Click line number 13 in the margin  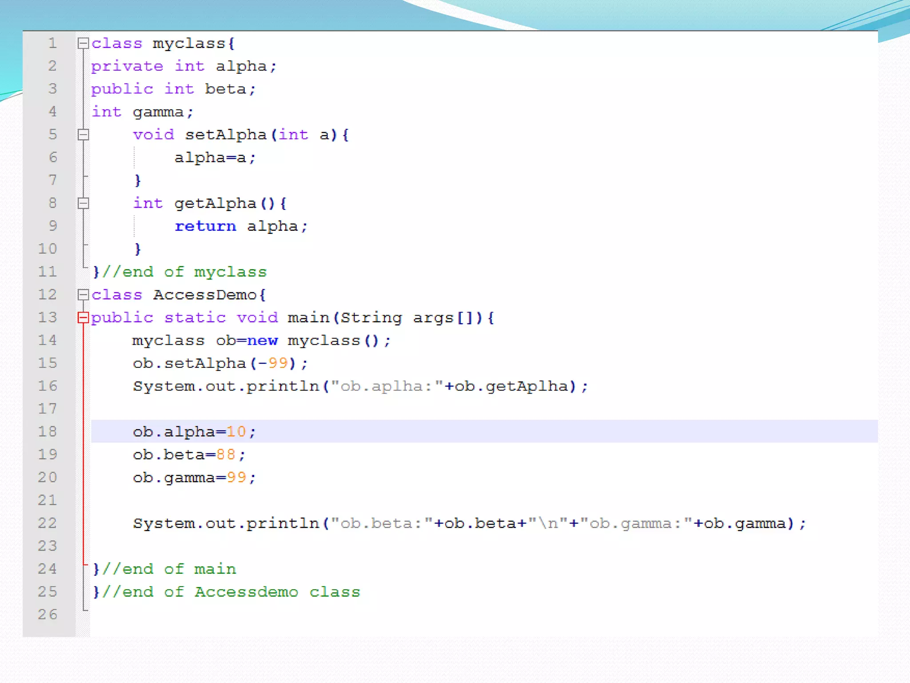coord(48,317)
